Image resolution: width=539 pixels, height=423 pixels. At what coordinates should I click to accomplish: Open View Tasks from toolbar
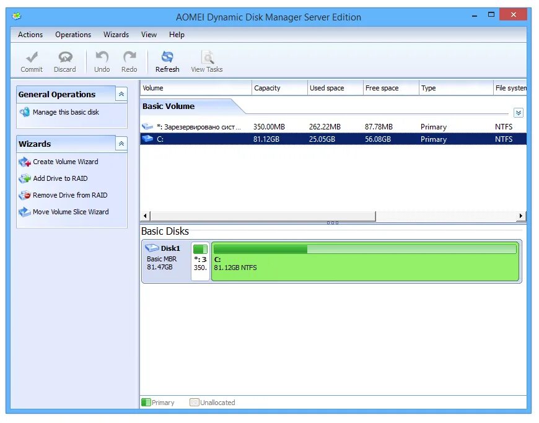pyautogui.click(x=206, y=62)
